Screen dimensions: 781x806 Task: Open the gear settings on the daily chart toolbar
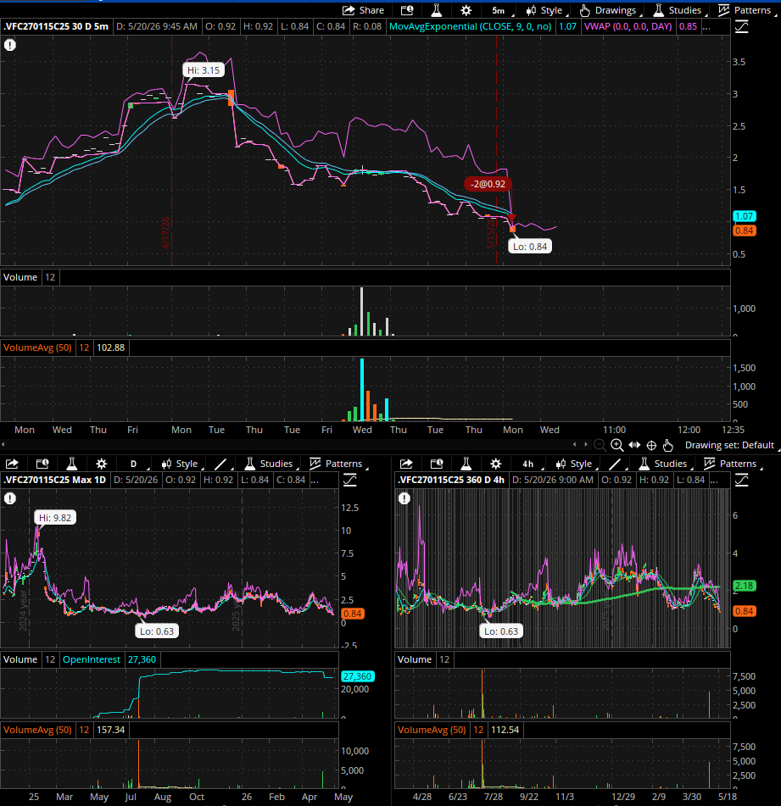click(101, 464)
